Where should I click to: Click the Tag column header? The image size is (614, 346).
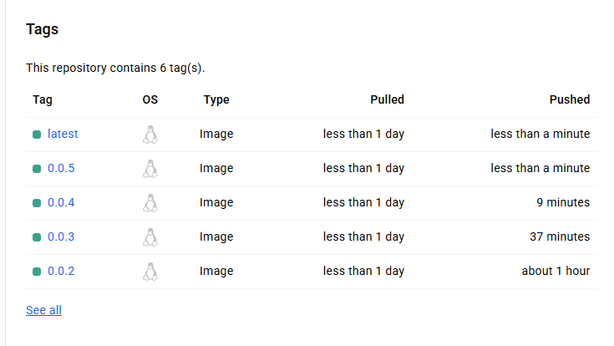pos(43,100)
